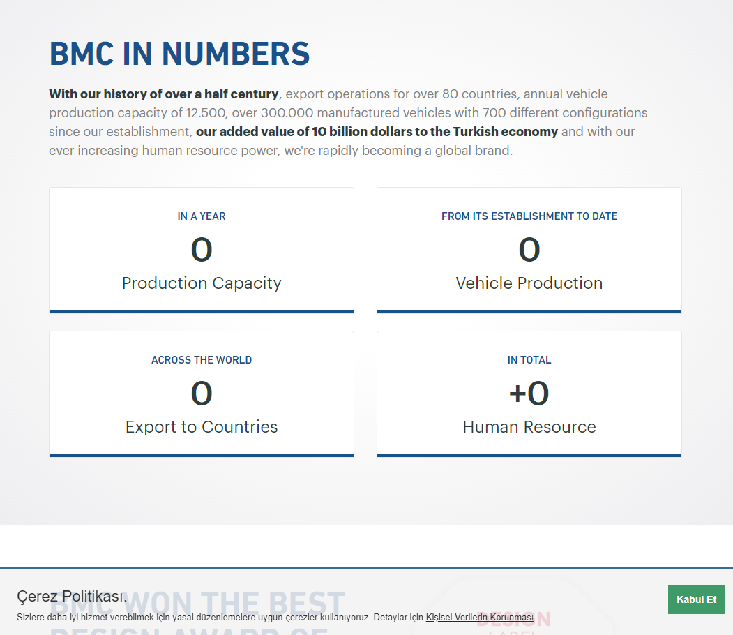The height and width of the screenshot is (635, 733).
Task: Select the ACROSS THE WORLD label
Action: pos(202,360)
